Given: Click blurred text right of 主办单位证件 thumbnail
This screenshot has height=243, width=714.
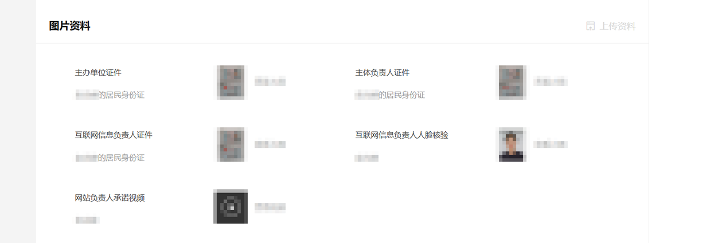Looking at the screenshot, I should pos(270,82).
